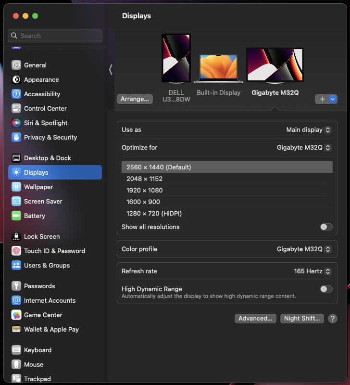Screen dimensions: 350x385
Task: Select Wallet & Apple Pay icon
Action: pyautogui.click(x=16, y=329)
